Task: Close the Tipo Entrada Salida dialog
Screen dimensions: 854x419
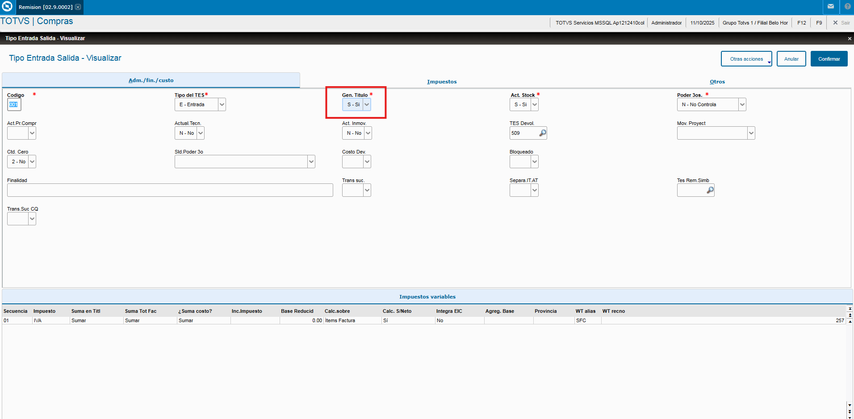Action: pos(849,39)
